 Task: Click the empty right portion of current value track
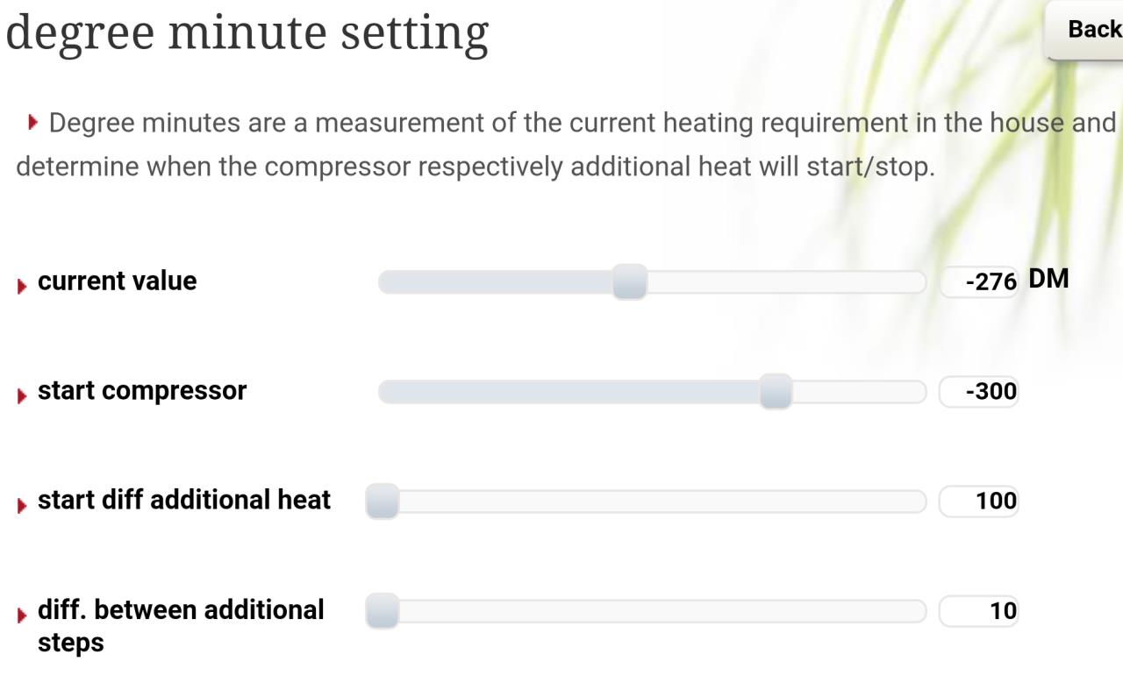click(786, 282)
